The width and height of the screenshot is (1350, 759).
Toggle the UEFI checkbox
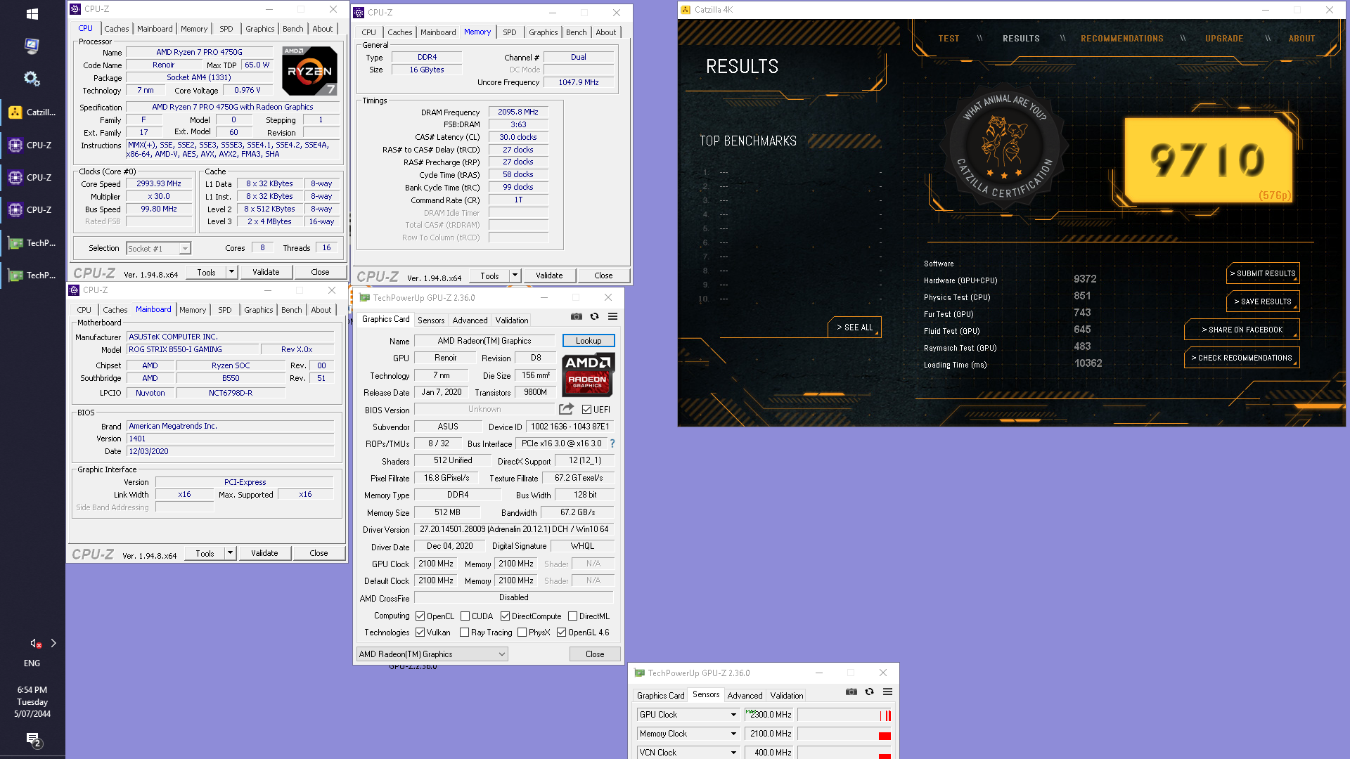586,409
